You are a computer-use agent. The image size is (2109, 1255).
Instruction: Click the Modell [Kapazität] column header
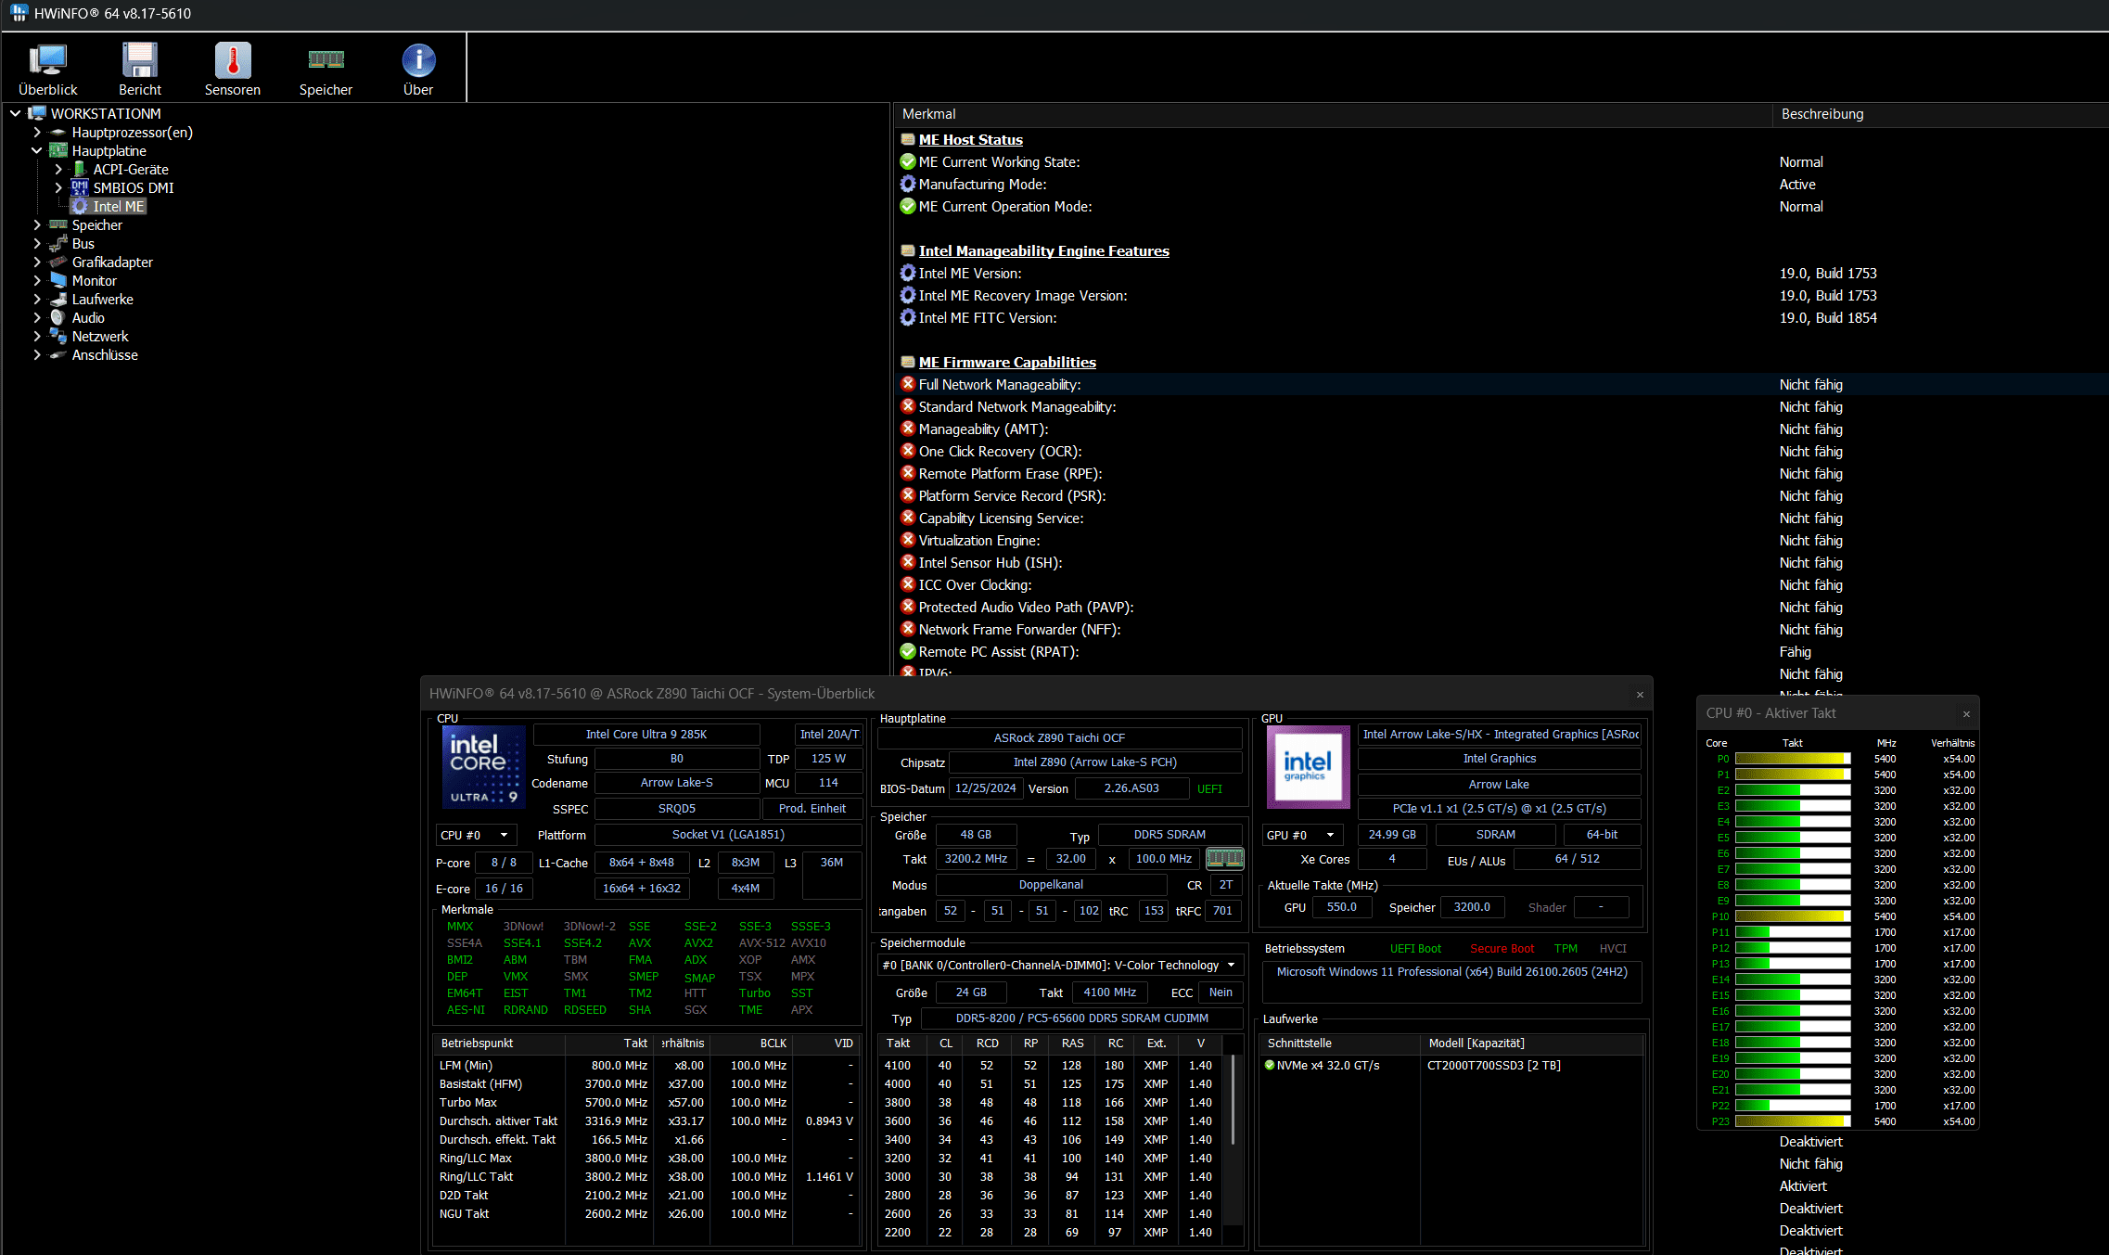tap(1533, 1044)
